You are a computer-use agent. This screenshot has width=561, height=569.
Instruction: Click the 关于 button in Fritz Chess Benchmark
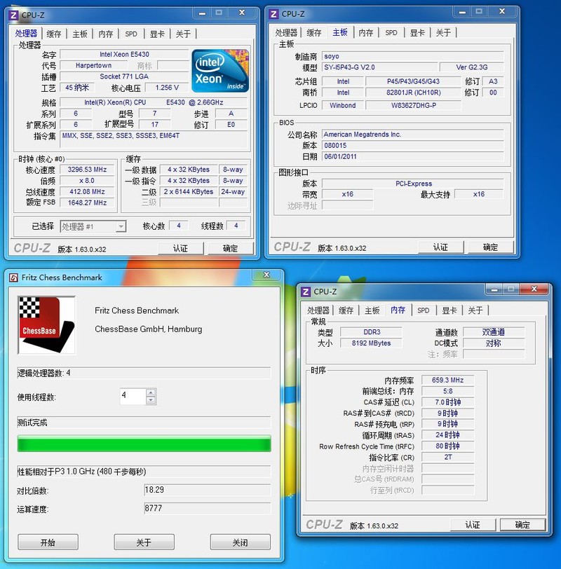point(144,542)
